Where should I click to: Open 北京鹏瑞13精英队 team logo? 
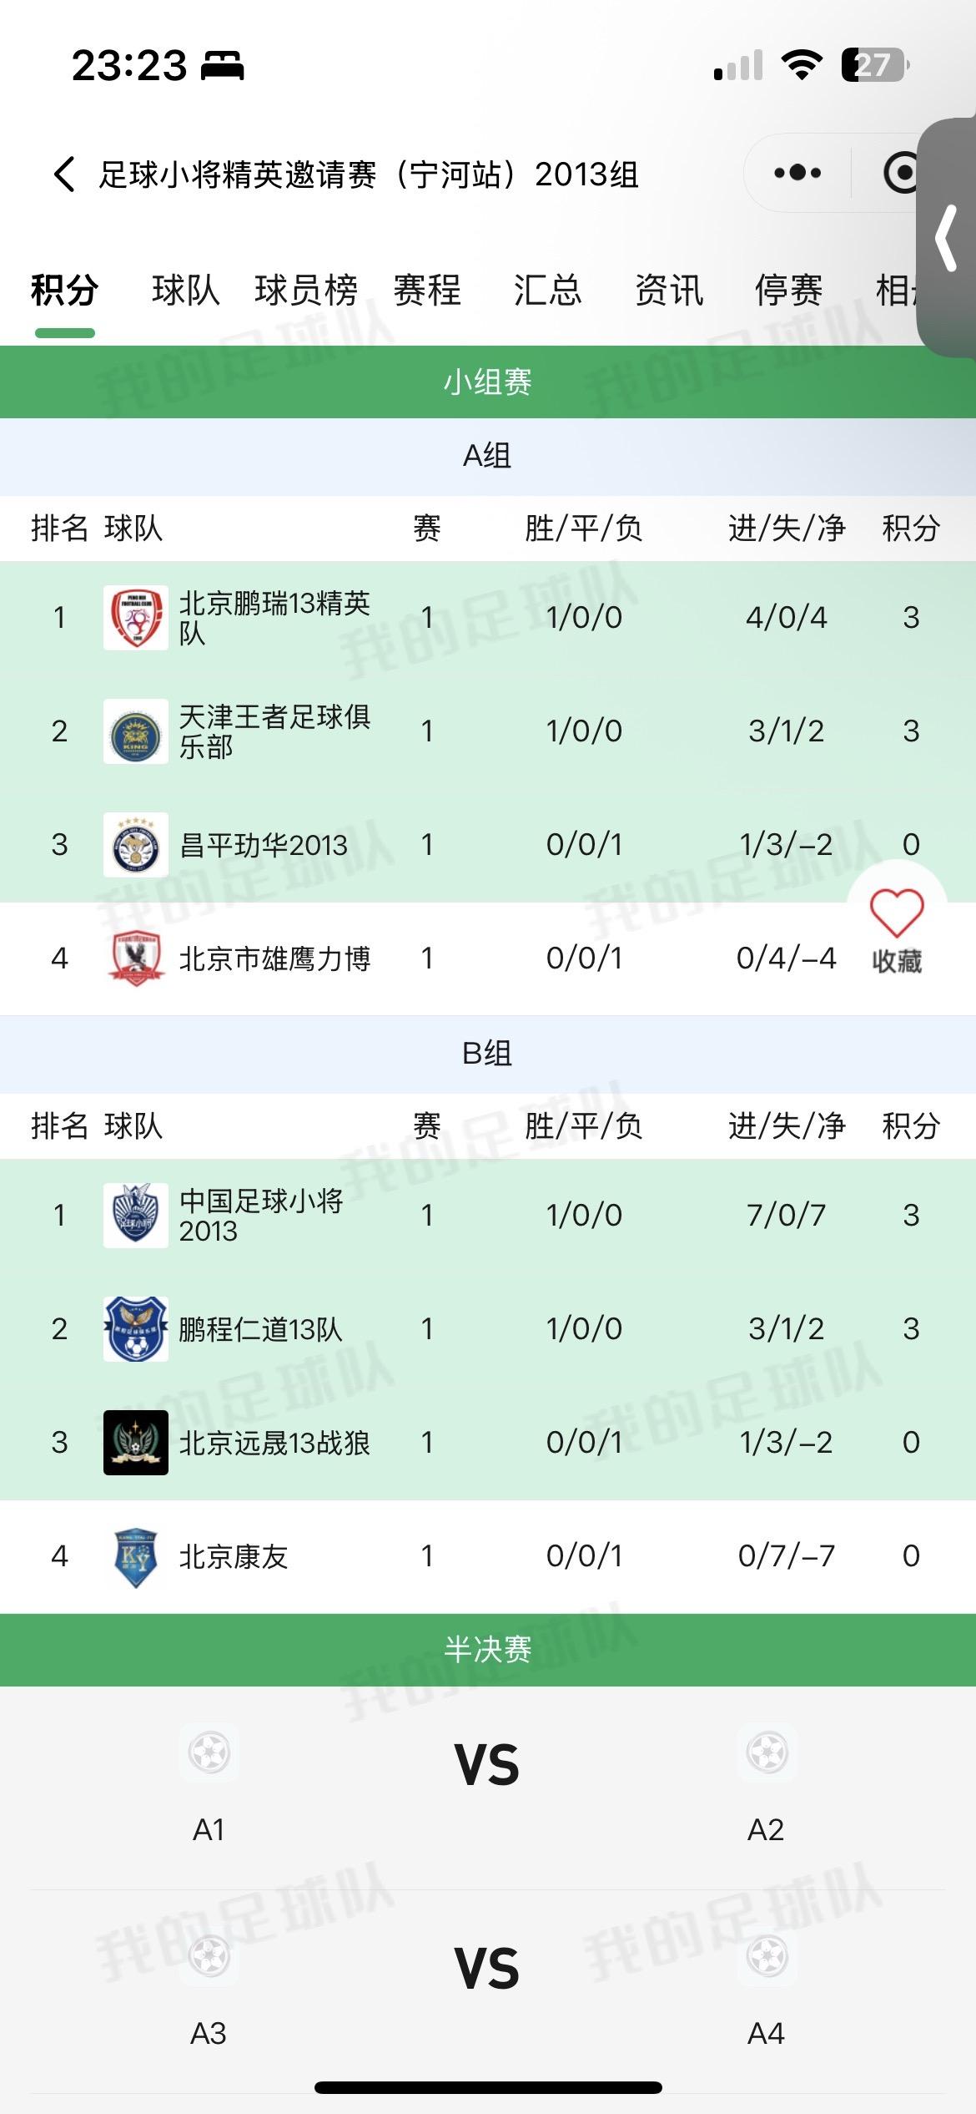[136, 618]
